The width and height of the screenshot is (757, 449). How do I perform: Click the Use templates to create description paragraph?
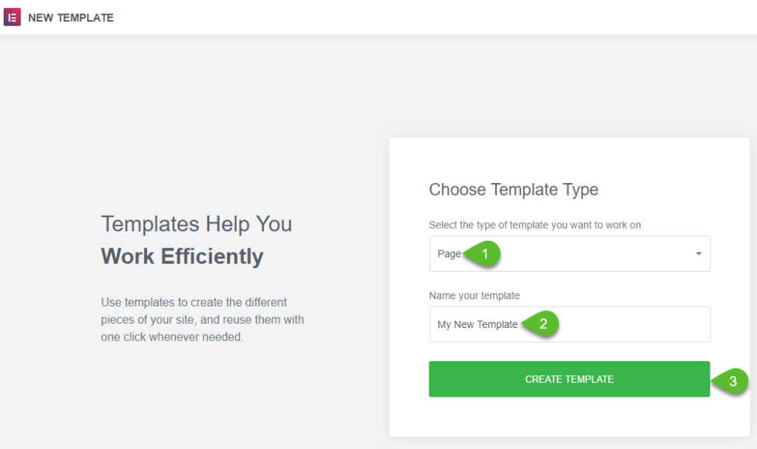tap(203, 319)
